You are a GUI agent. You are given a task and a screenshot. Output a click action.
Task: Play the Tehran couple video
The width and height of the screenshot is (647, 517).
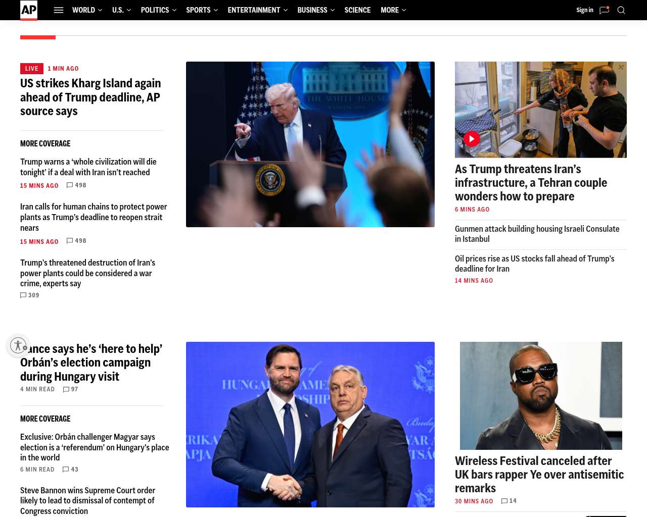coord(472,139)
